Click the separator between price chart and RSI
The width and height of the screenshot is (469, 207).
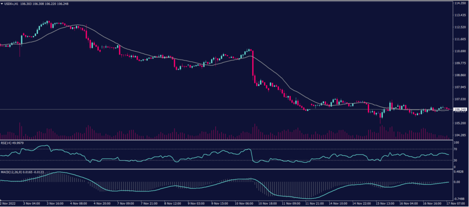[224, 140]
